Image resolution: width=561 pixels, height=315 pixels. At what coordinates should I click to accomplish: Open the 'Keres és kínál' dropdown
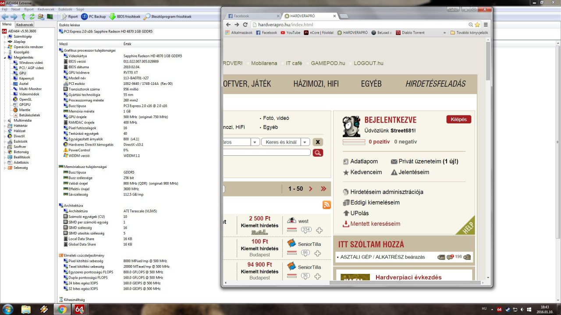(286, 142)
